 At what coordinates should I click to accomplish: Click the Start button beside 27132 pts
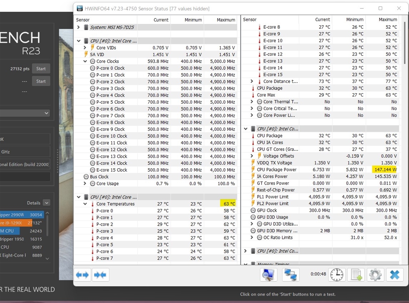(x=41, y=69)
